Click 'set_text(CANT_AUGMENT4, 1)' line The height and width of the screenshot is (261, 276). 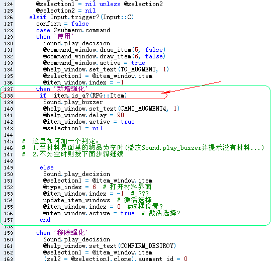click(x=111, y=109)
